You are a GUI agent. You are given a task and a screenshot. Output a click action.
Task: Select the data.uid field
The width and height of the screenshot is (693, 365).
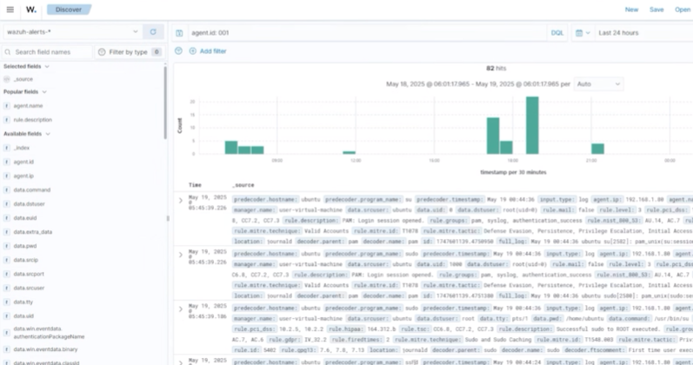23,316
